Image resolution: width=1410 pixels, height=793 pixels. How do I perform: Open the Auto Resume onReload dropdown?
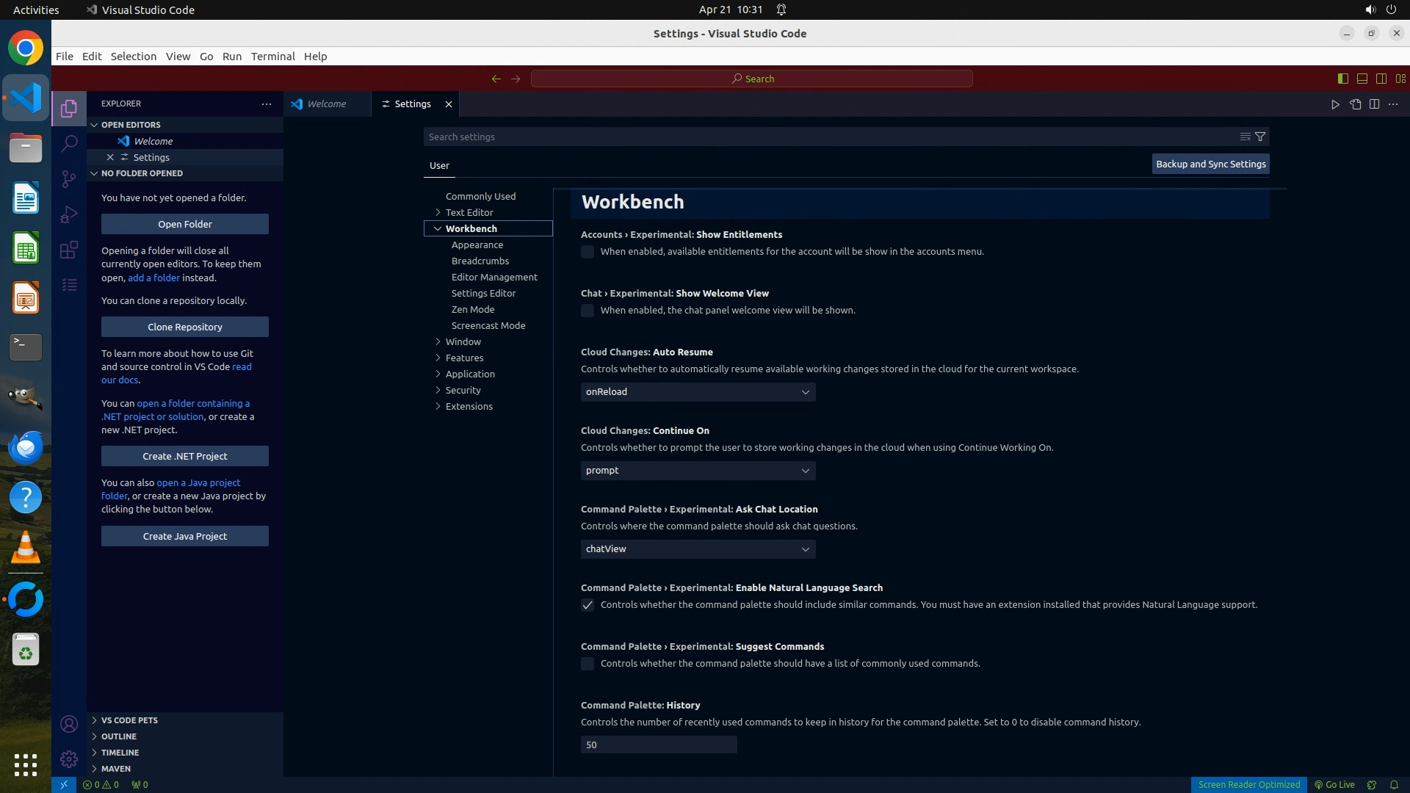[698, 392]
